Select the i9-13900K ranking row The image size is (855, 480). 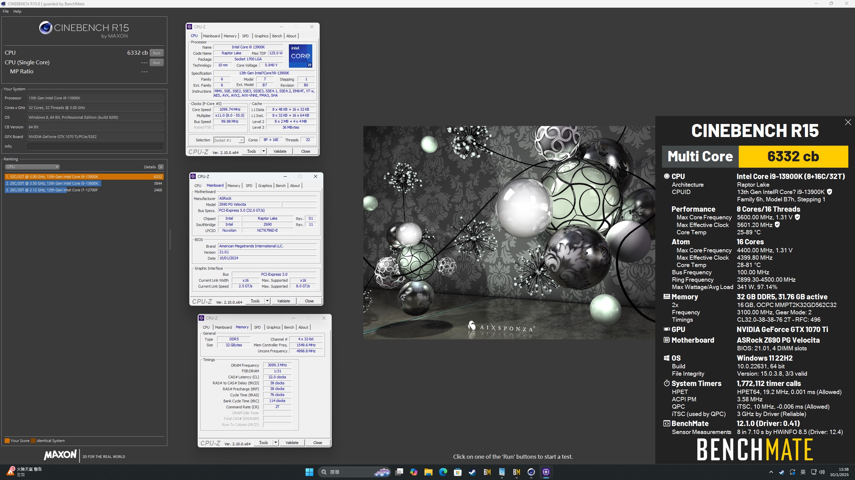[x=84, y=177]
